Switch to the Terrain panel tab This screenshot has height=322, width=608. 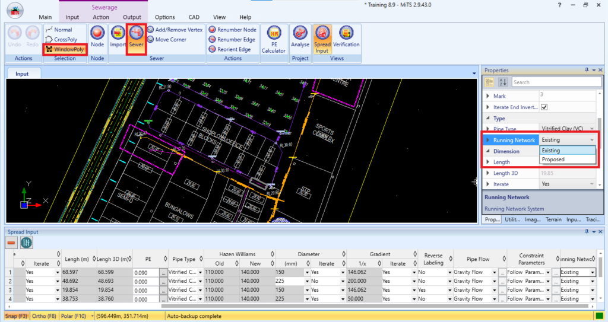click(553, 219)
